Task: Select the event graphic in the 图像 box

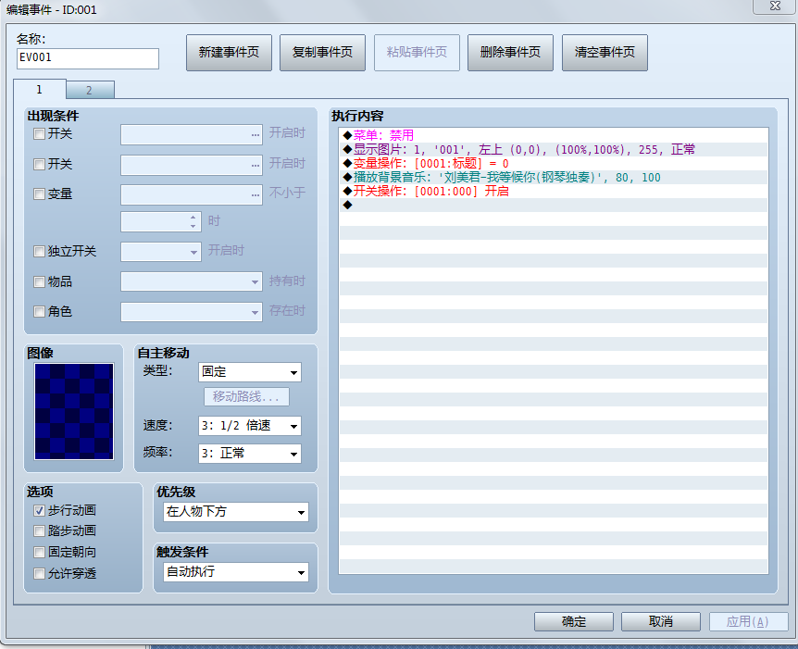Action: (74, 411)
